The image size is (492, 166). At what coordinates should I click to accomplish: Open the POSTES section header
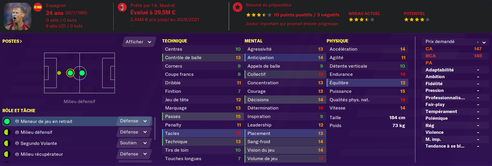12,41
